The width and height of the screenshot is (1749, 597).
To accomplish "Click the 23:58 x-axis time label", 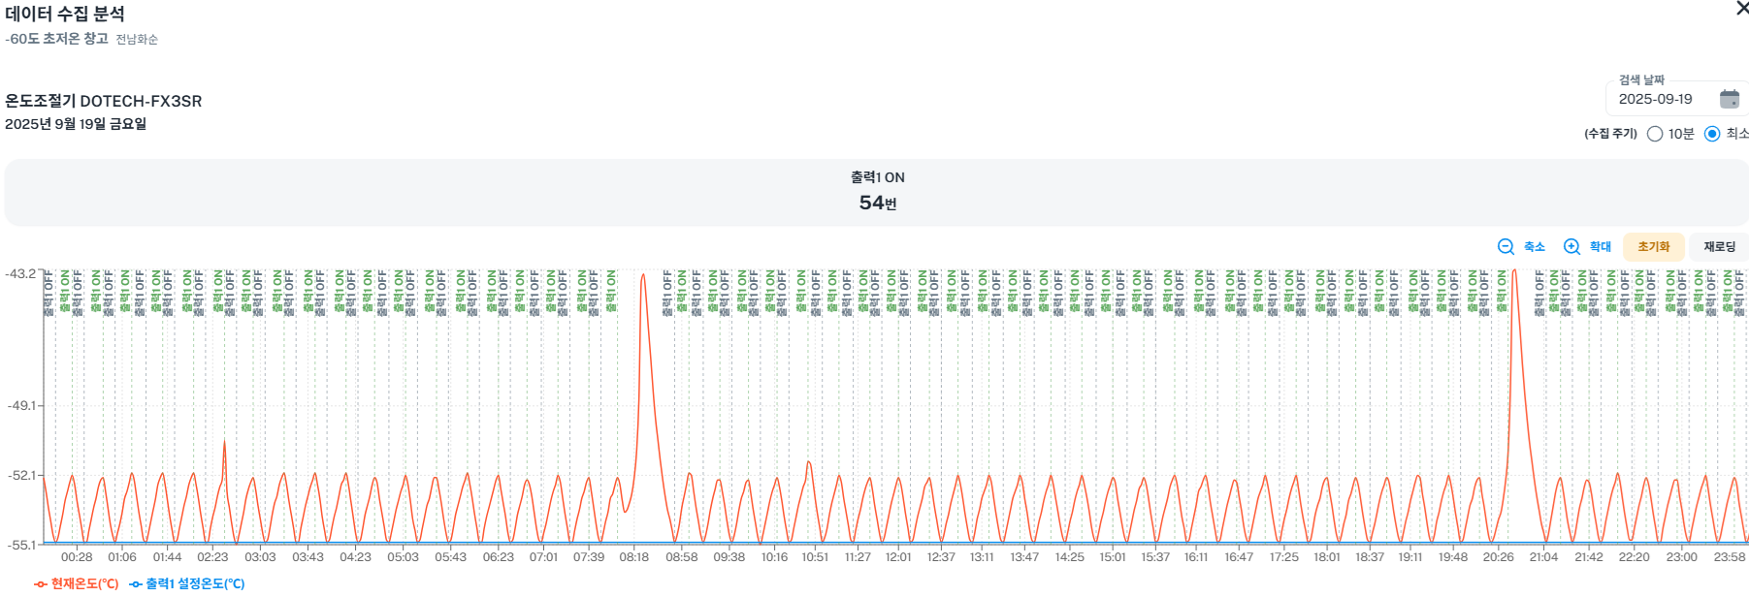I will pos(1730,557).
